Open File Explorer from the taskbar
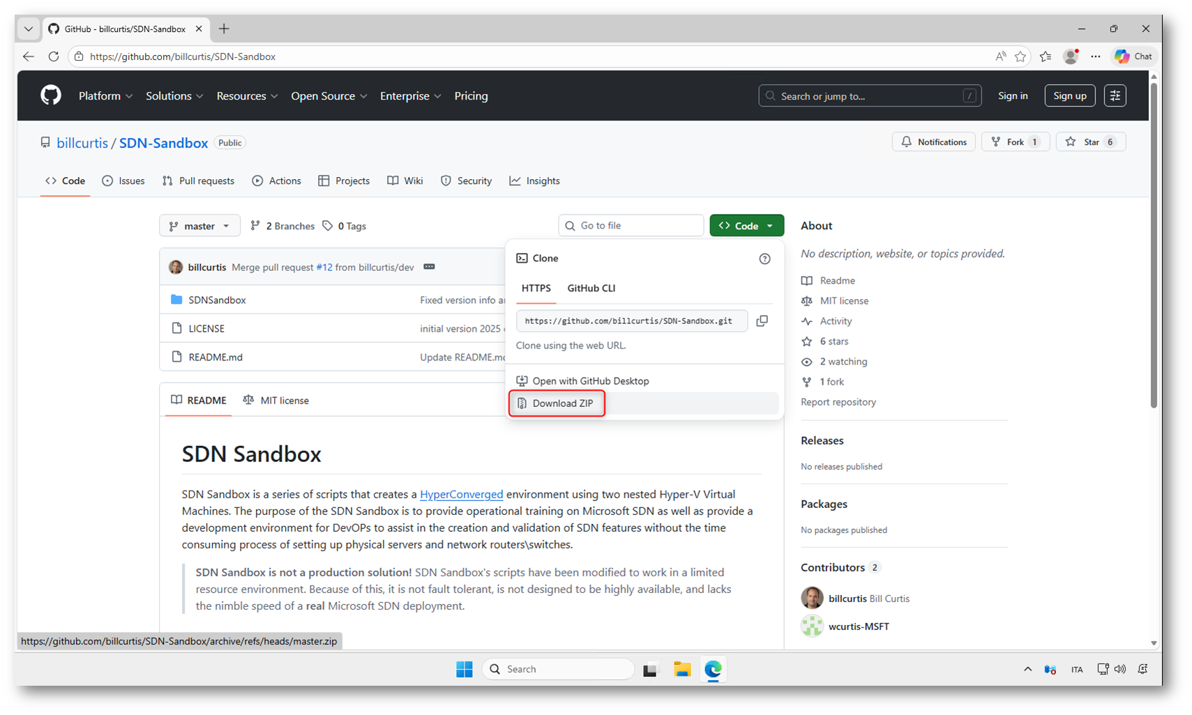The image size is (1192, 715). pos(682,669)
